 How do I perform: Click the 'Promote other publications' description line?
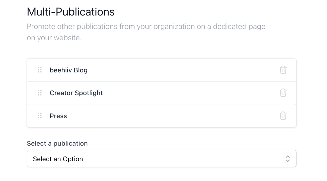click(146, 27)
